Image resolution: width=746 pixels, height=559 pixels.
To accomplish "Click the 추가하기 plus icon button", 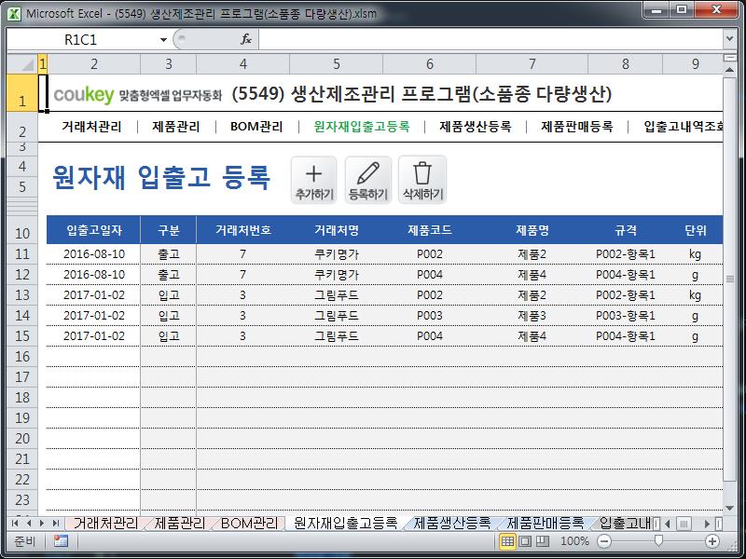I will pos(314,180).
